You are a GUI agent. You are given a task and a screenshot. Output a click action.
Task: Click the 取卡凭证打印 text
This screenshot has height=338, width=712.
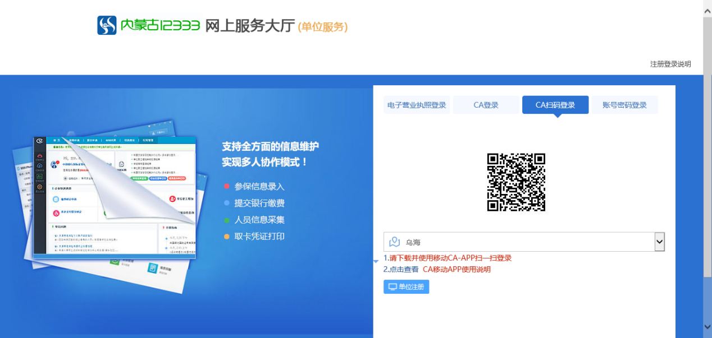pyautogui.click(x=259, y=237)
